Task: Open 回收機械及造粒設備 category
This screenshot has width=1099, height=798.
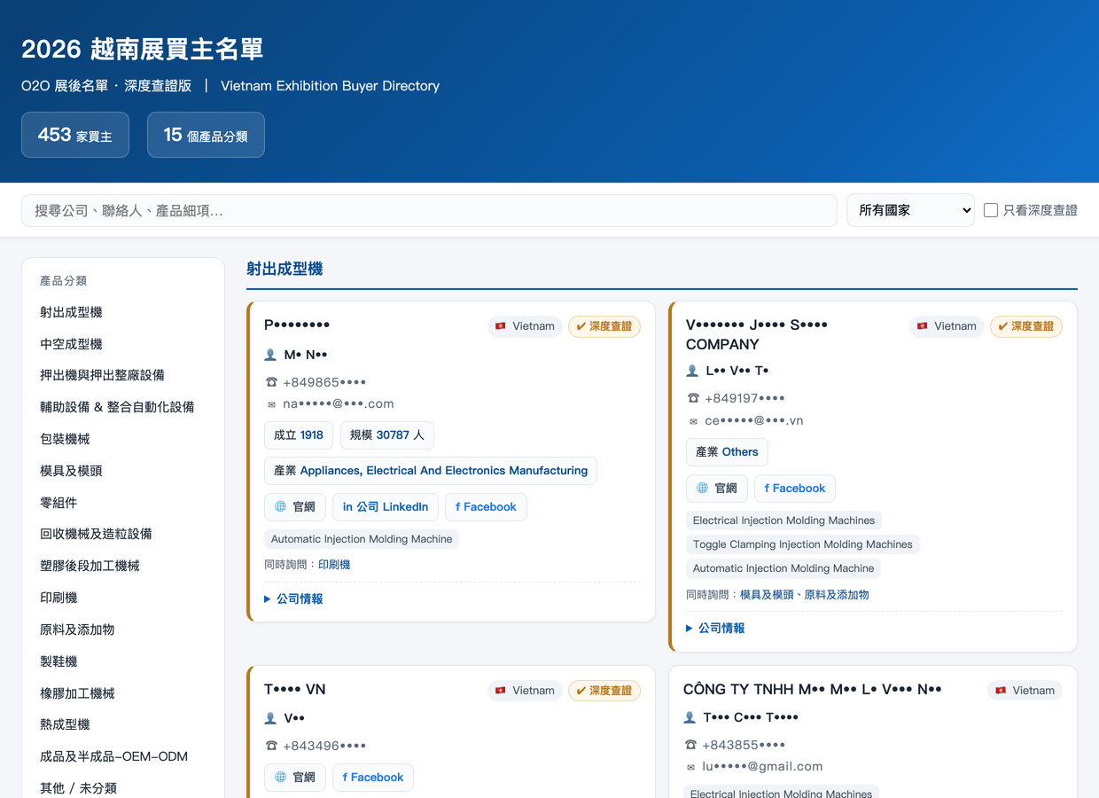Action: tap(96, 534)
